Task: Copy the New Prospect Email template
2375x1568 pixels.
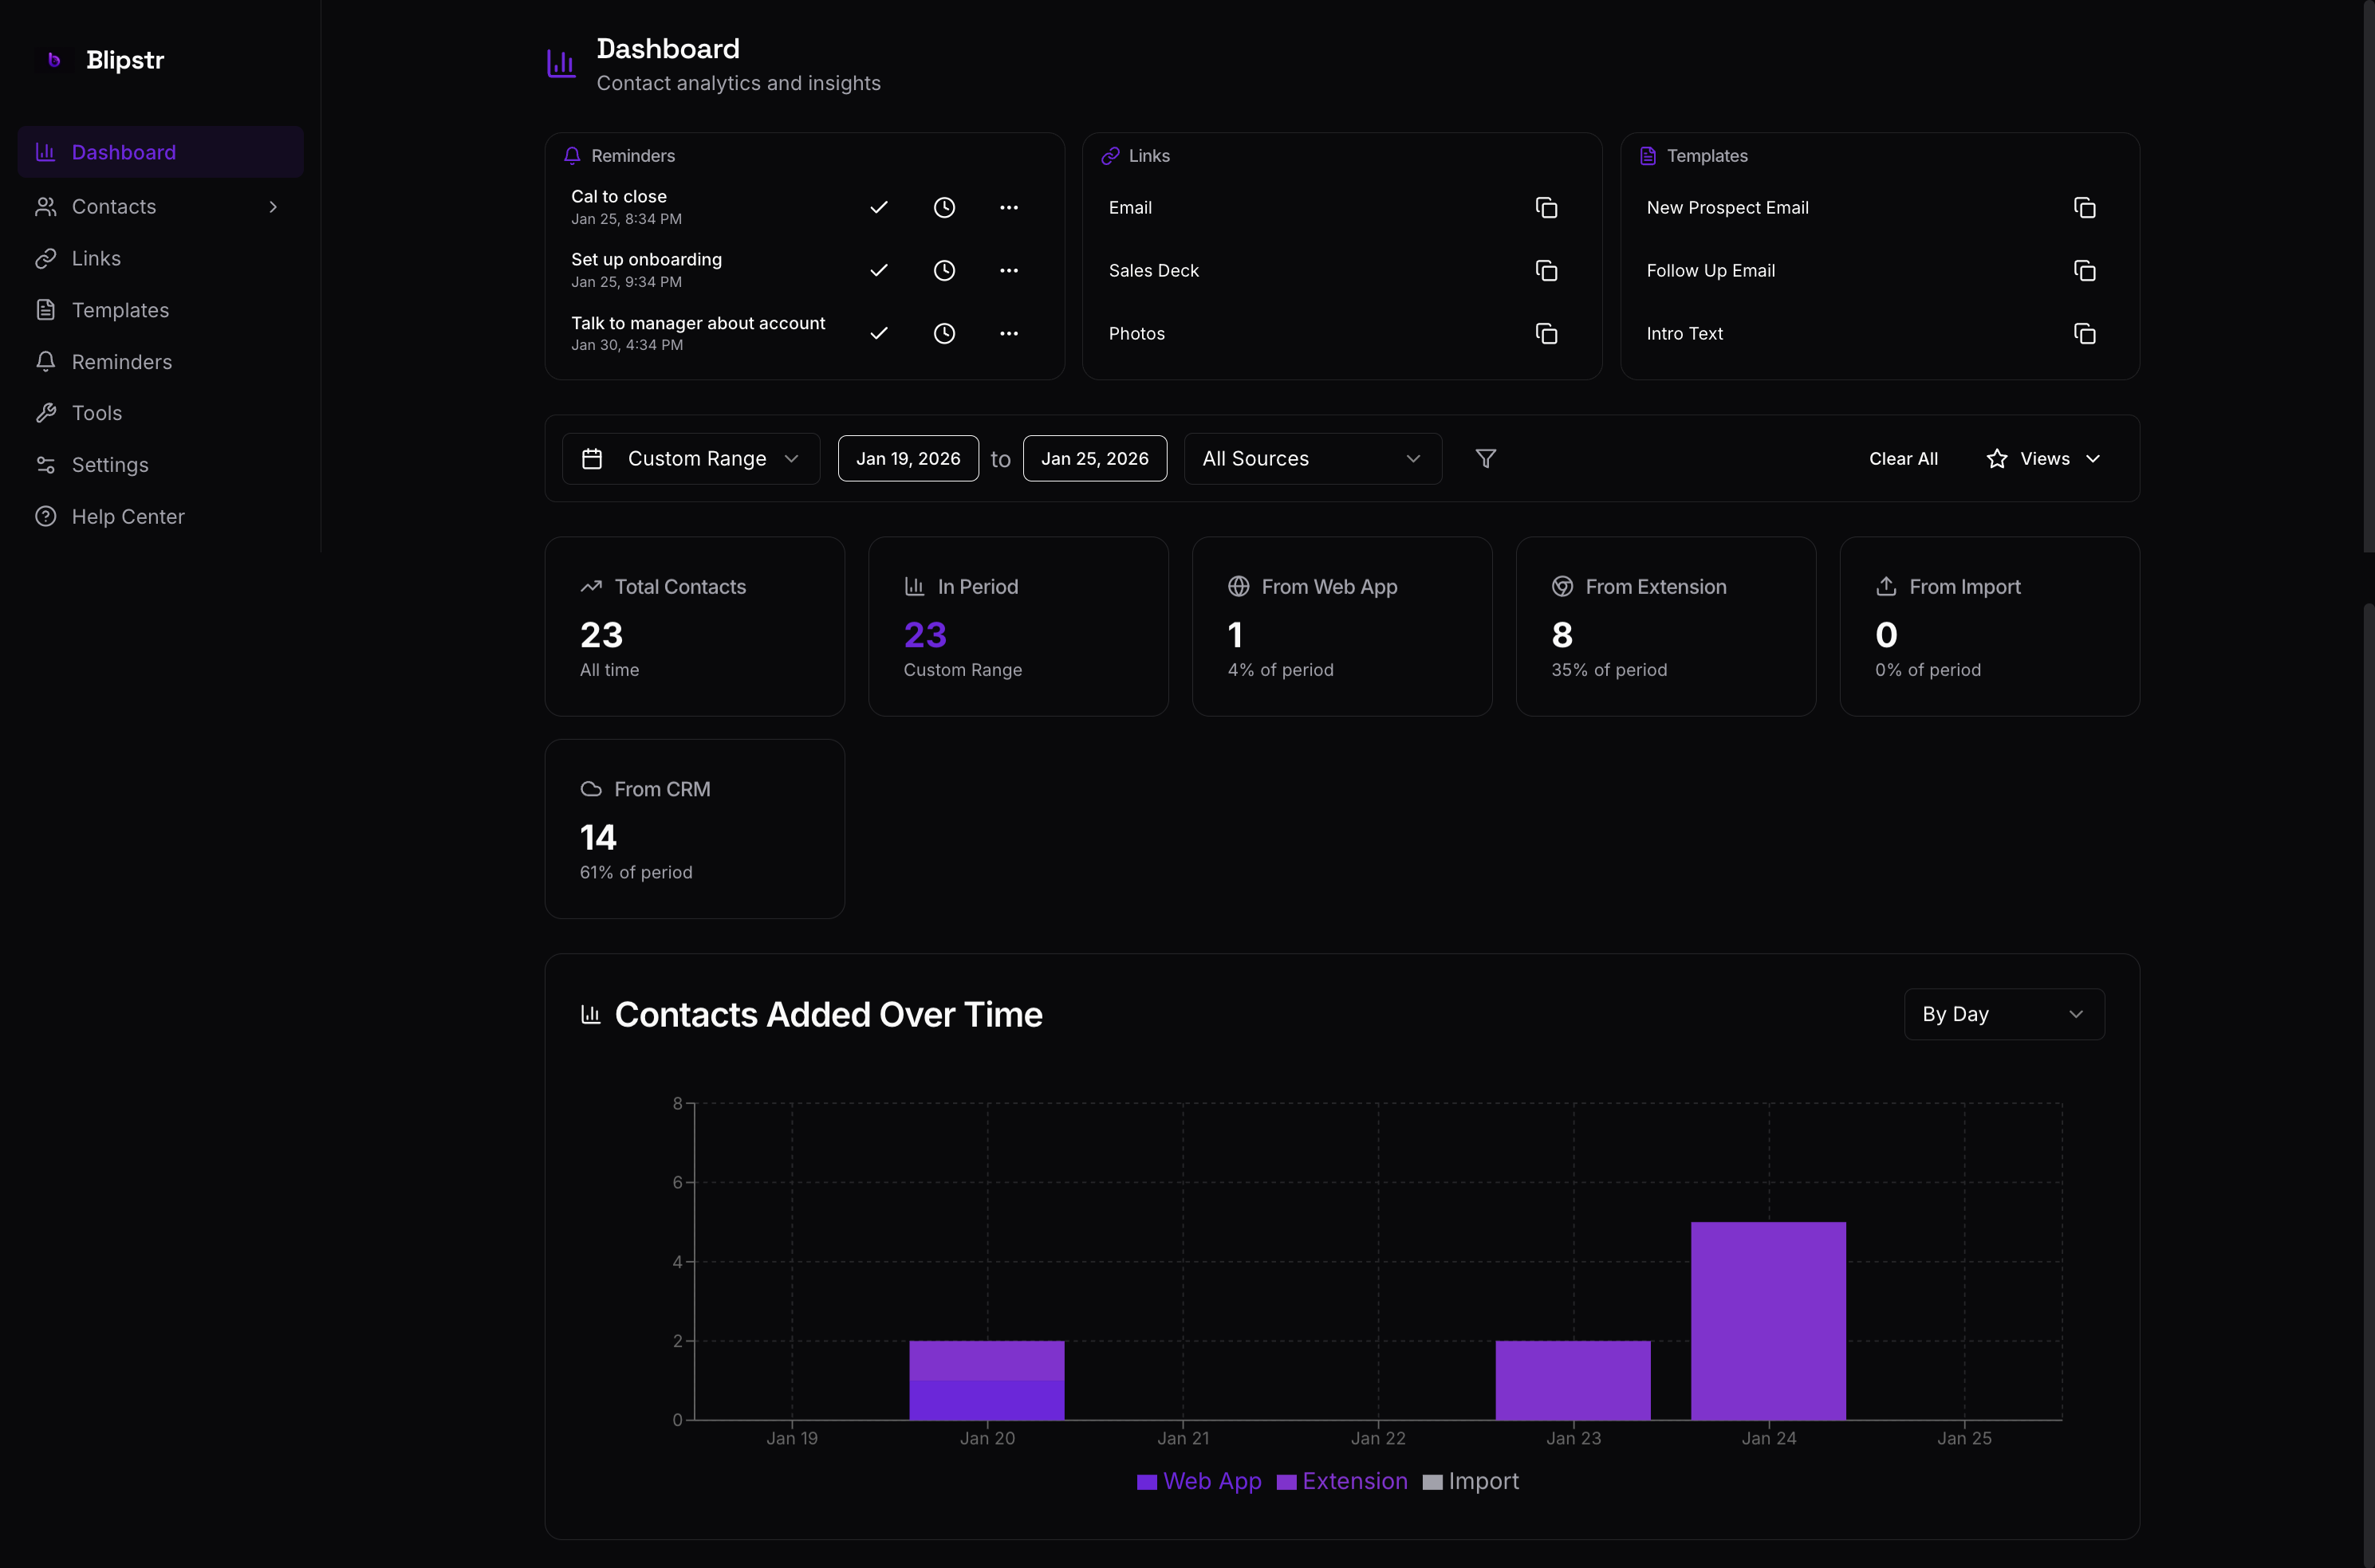Action: click(x=2085, y=207)
